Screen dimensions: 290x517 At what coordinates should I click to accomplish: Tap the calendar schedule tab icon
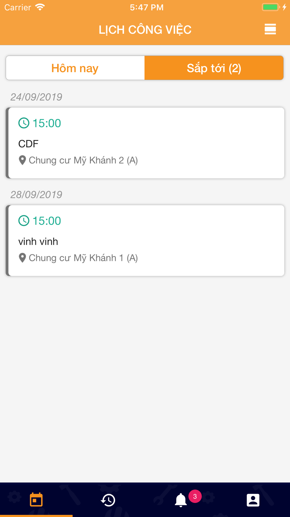[36, 500]
